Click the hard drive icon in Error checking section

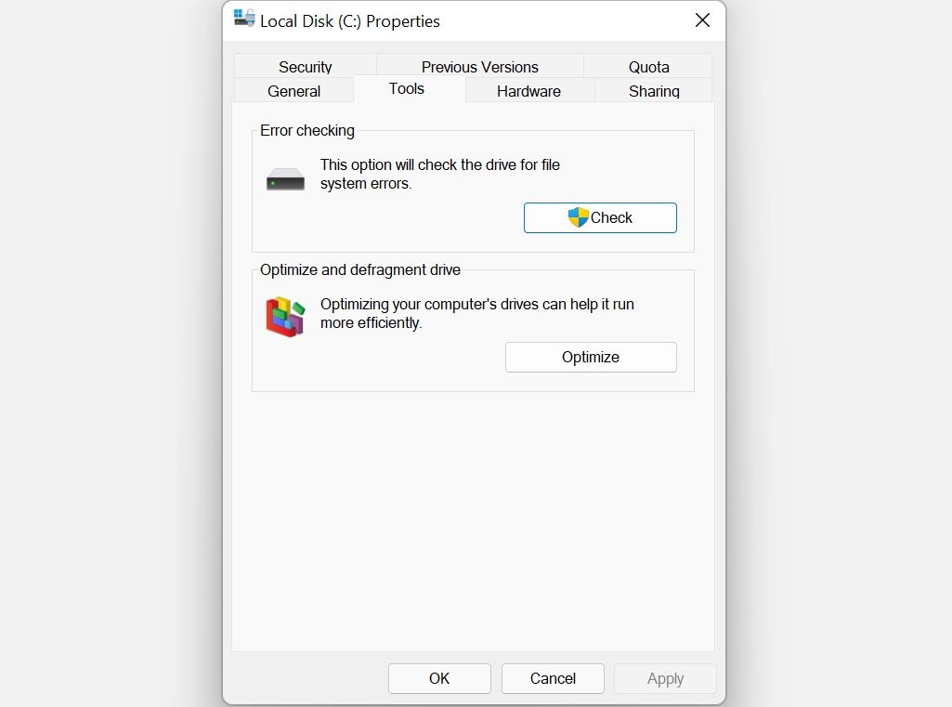(284, 178)
